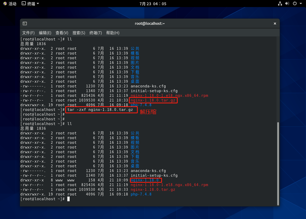This screenshot has width=306, height=219.
Task: Expand the system menu arrow beside power icon
Action: click(301, 4)
